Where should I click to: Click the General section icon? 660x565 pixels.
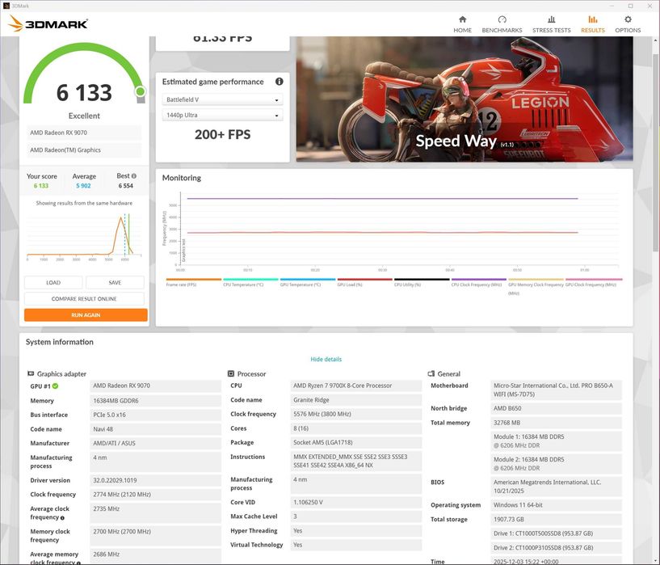[x=431, y=373]
